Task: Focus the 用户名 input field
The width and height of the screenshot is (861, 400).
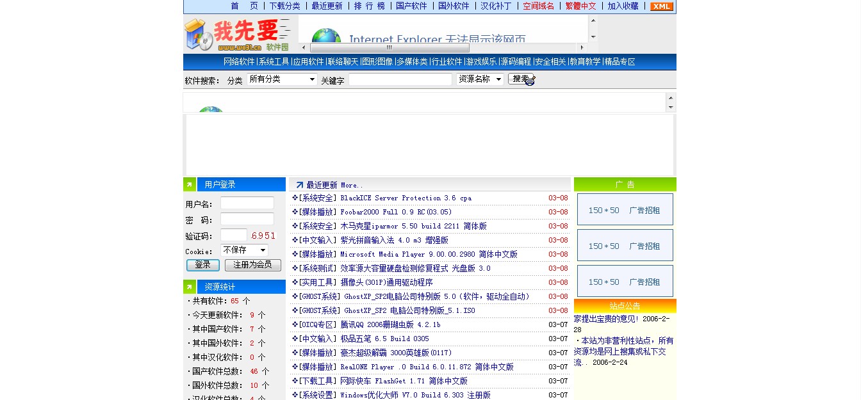Action: 247,204
